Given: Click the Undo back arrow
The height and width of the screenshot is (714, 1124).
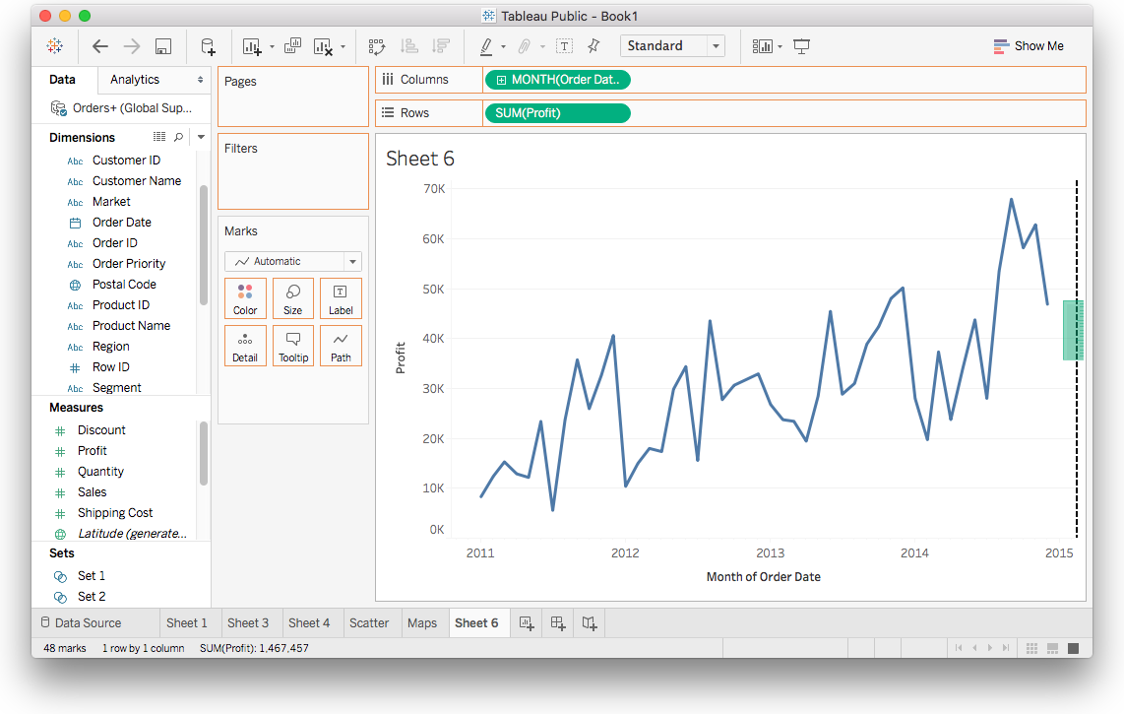Looking at the screenshot, I should click(100, 46).
